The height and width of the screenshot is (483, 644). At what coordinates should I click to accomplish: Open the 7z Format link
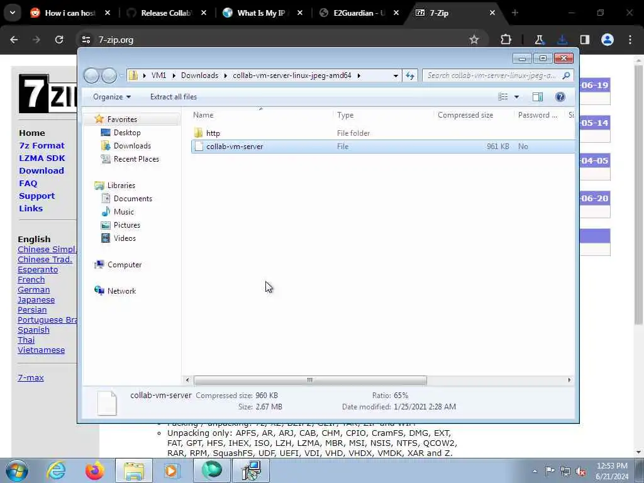coord(42,145)
